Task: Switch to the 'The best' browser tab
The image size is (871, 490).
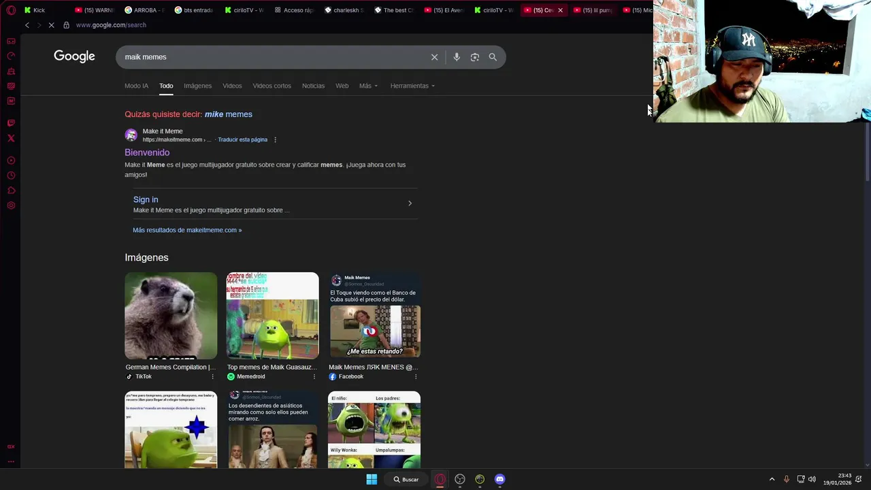Action: (x=393, y=10)
